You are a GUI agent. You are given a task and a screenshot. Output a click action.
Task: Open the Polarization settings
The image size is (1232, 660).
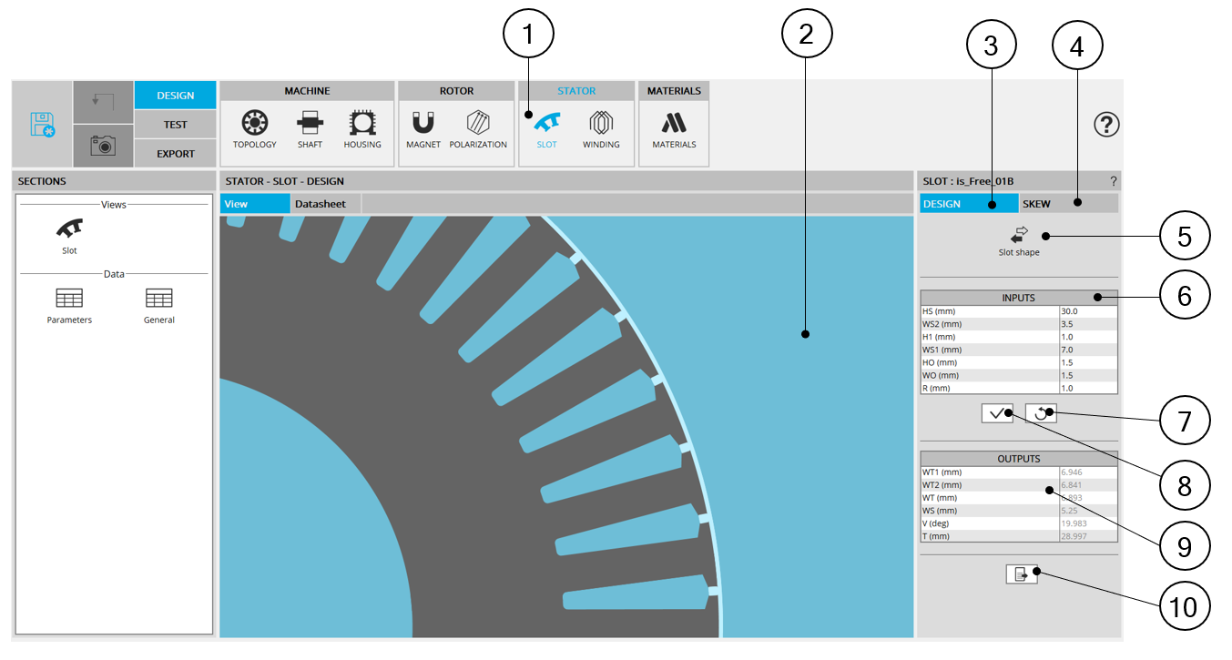478,124
